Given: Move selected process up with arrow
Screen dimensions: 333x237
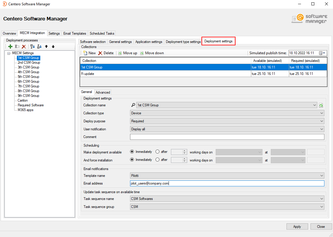Looking at the screenshot, I should tap(47, 47).
